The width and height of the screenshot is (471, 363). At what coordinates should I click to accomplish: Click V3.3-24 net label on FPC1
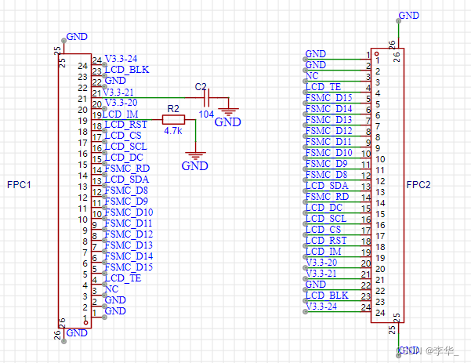pyautogui.click(x=121, y=59)
